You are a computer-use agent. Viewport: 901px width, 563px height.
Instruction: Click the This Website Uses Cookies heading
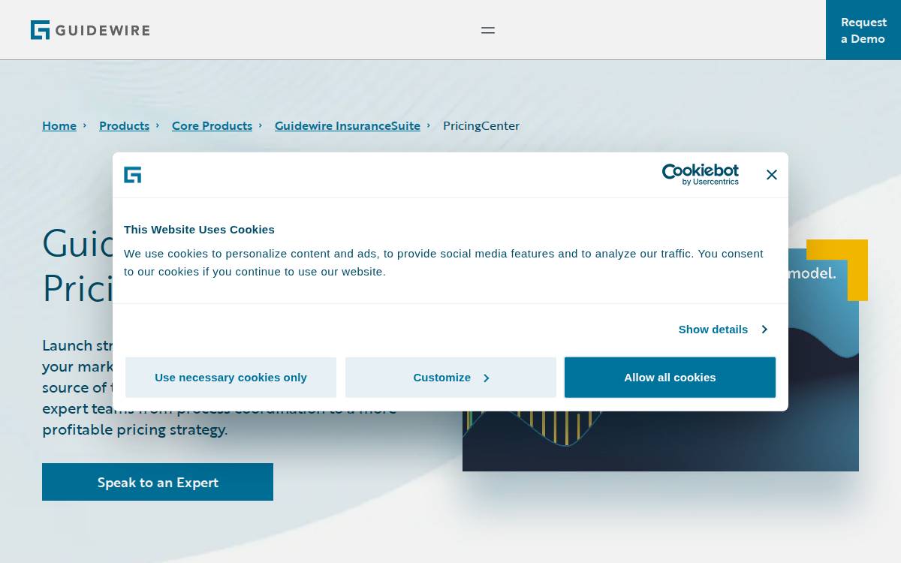[199, 230]
